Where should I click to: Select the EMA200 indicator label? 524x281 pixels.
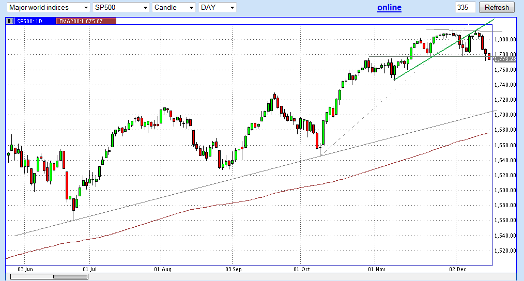87,21
